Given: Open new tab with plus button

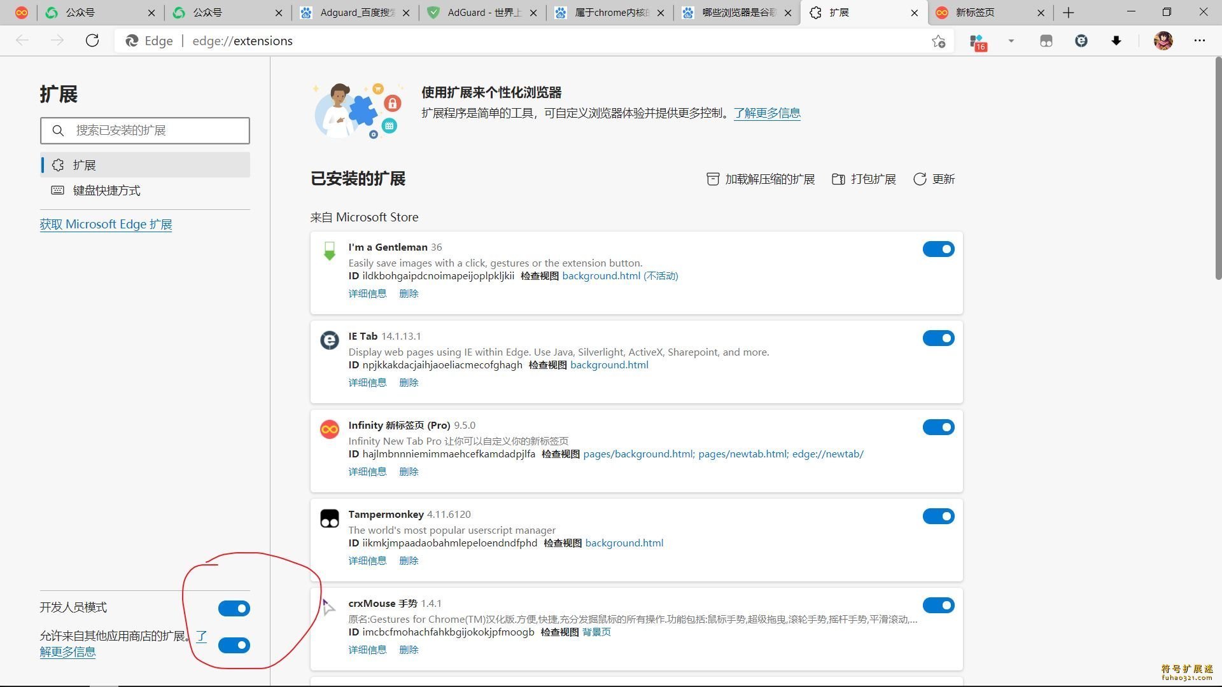Looking at the screenshot, I should 1069,13.
